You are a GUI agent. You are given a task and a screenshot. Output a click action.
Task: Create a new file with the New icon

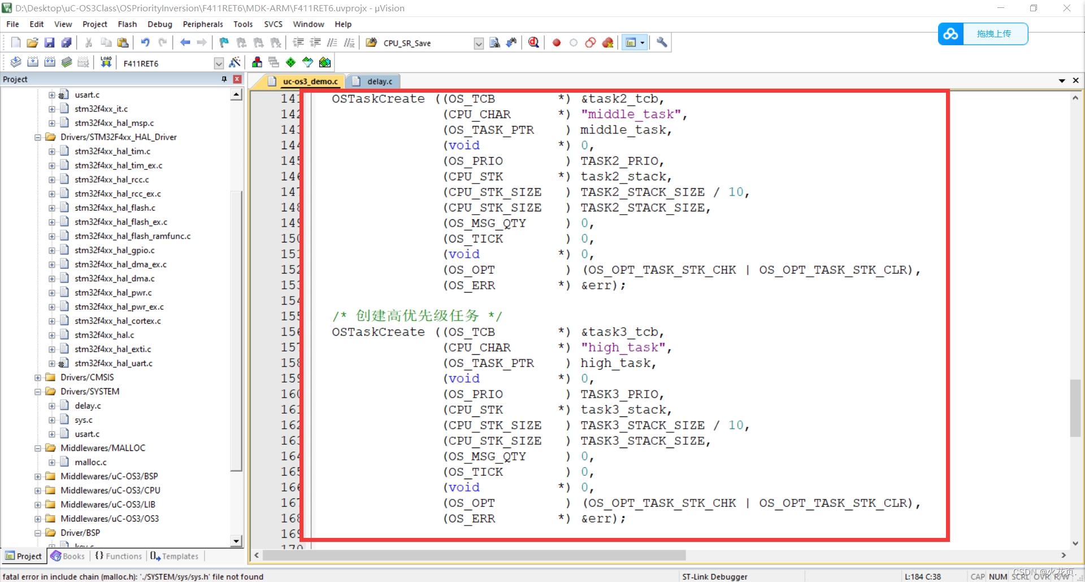16,42
